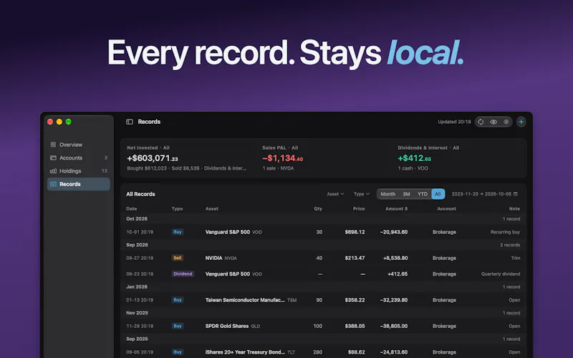The width and height of the screenshot is (573, 358).
Task: Click the Trim note on NVIDIA row
Action: coord(516,258)
